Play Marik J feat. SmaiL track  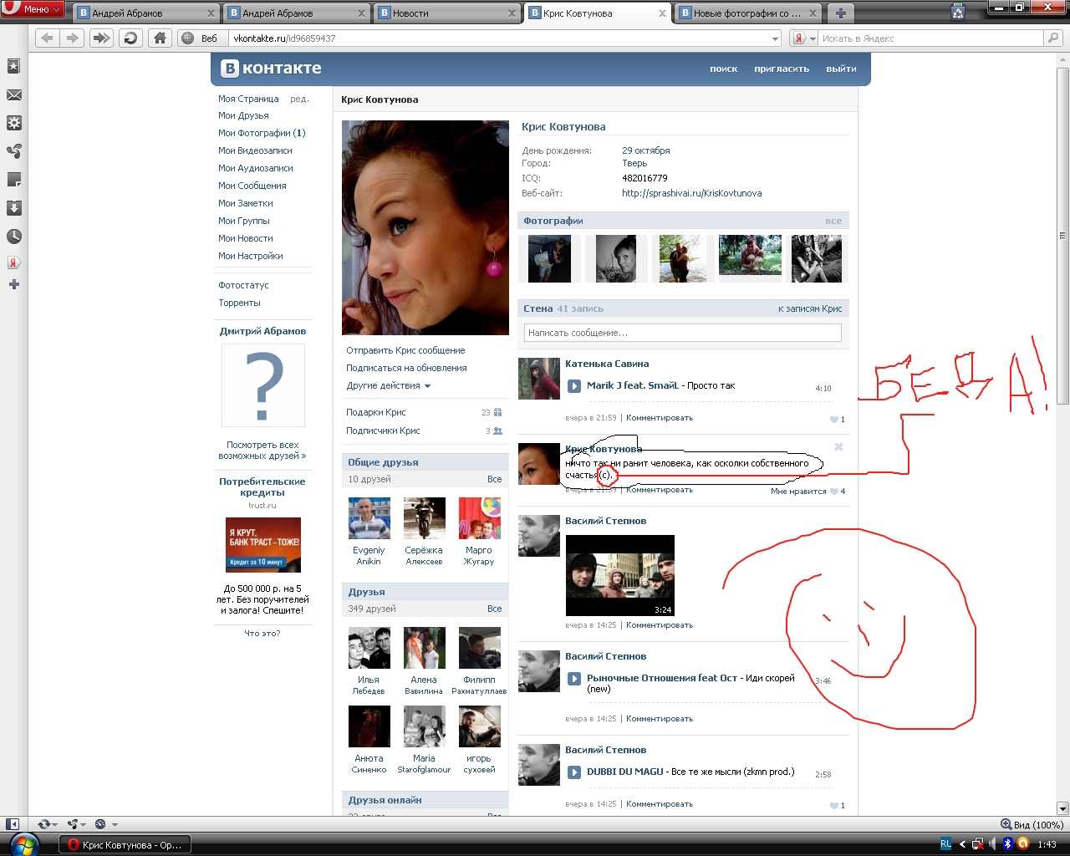(x=574, y=385)
